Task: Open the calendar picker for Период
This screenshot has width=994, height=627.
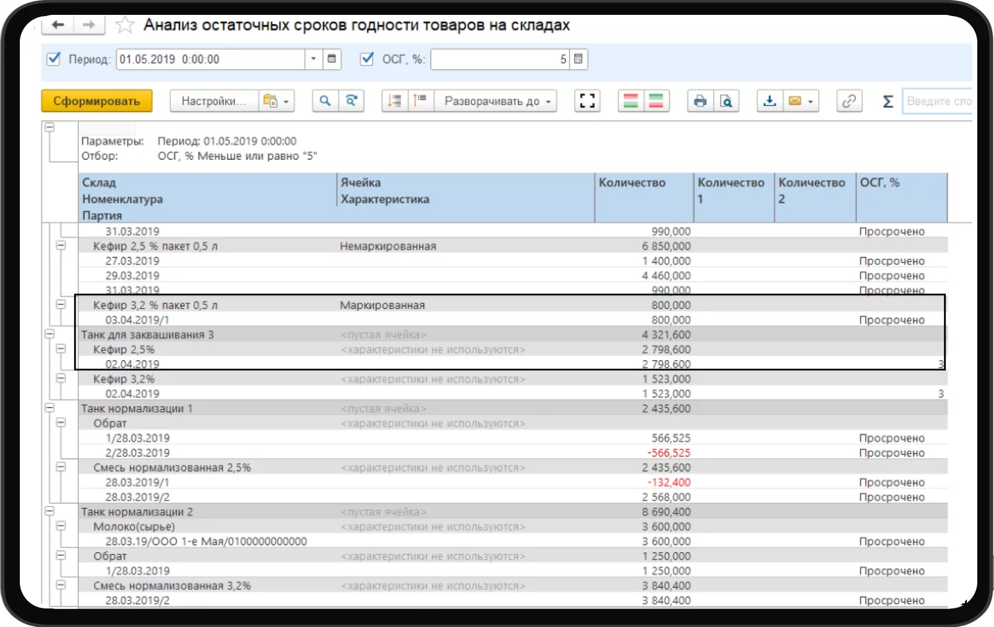Action: click(x=332, y=59)
